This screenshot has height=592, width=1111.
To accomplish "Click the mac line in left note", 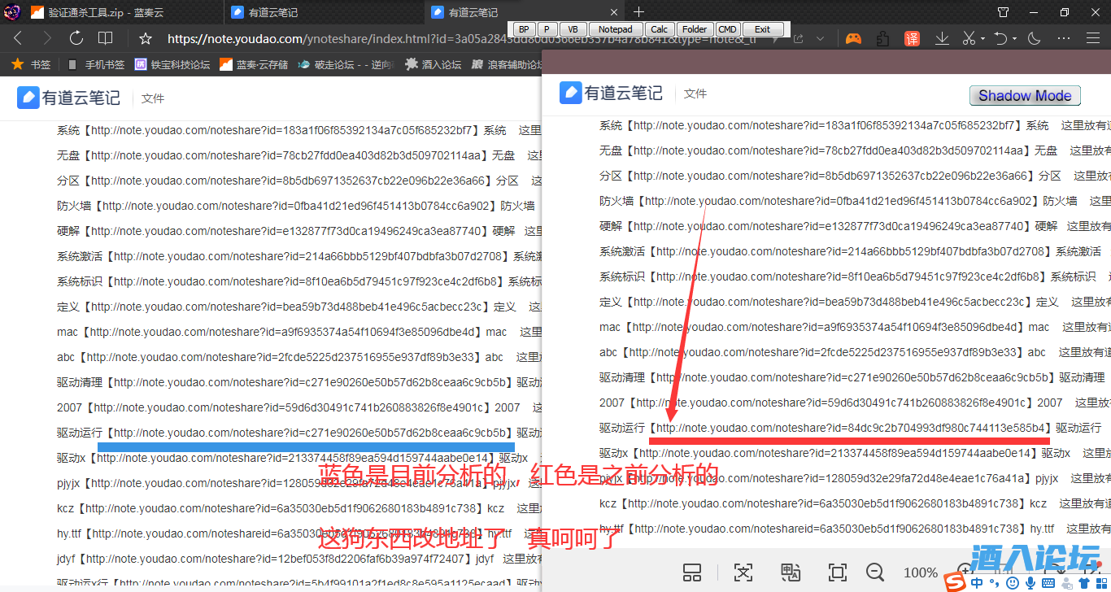I will click(299, 332).
